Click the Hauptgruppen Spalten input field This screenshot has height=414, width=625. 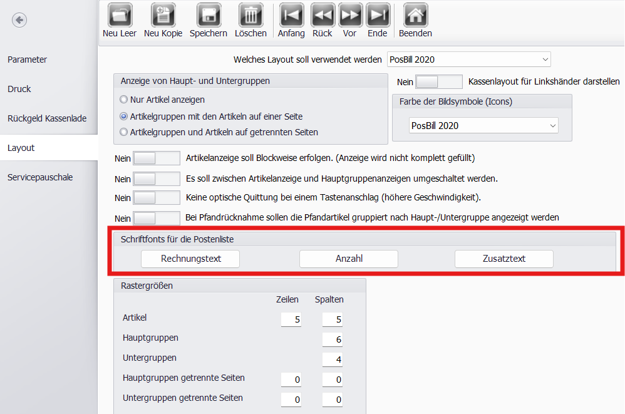[333, 339]
